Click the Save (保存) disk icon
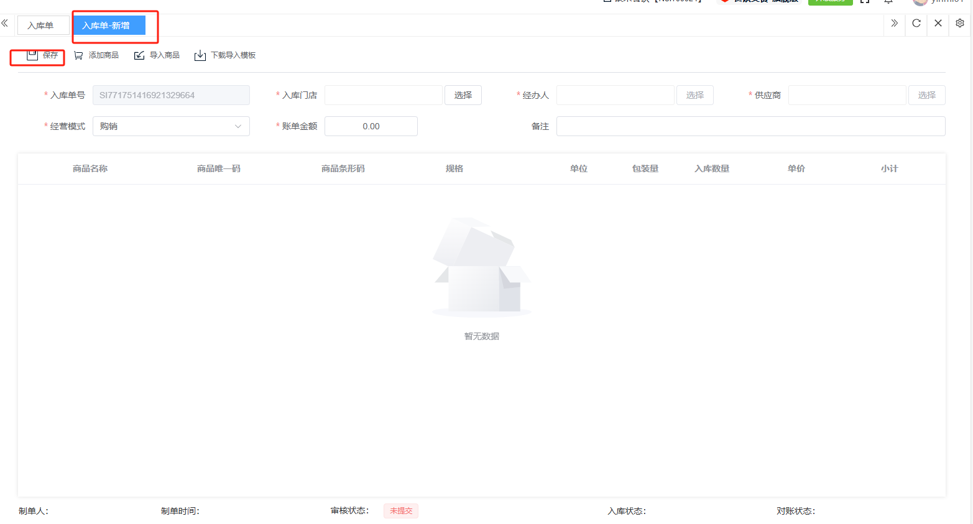Image resolution: width=973 pixels, height=524 pixels. pyautogui.click(x=32, y=55)
